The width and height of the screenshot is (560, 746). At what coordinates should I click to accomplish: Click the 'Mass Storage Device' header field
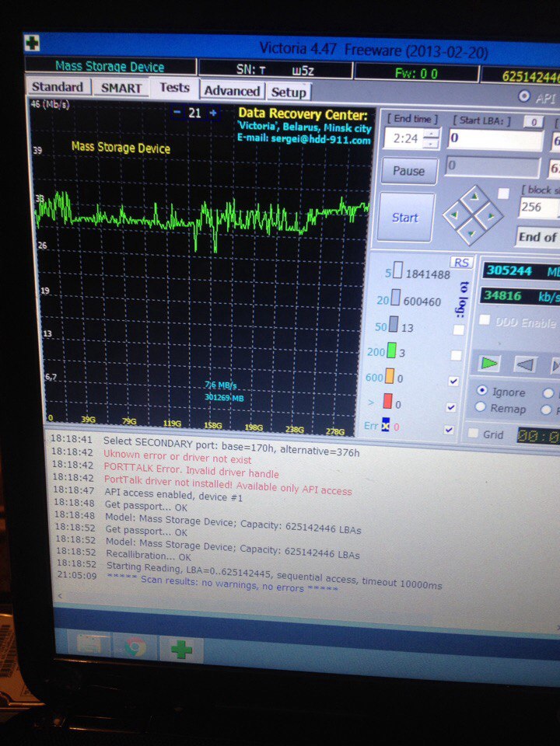pos(110,67)
